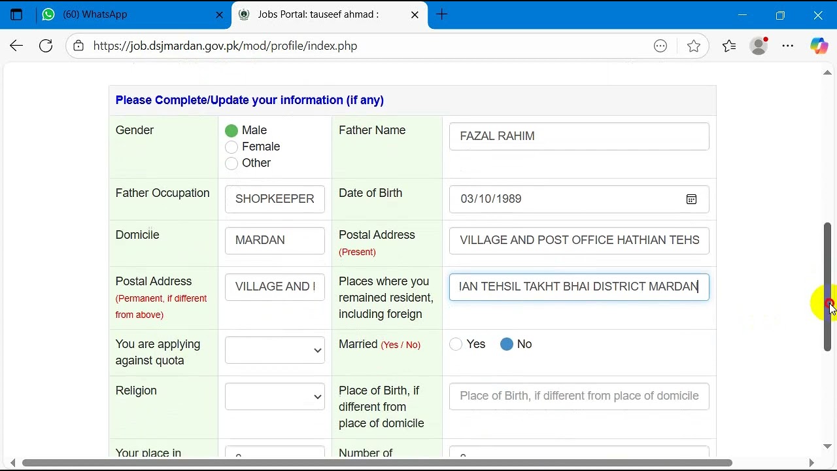Open the page actions circle icon in address bar
837x471 pixels.
click(x=660, y=46)
